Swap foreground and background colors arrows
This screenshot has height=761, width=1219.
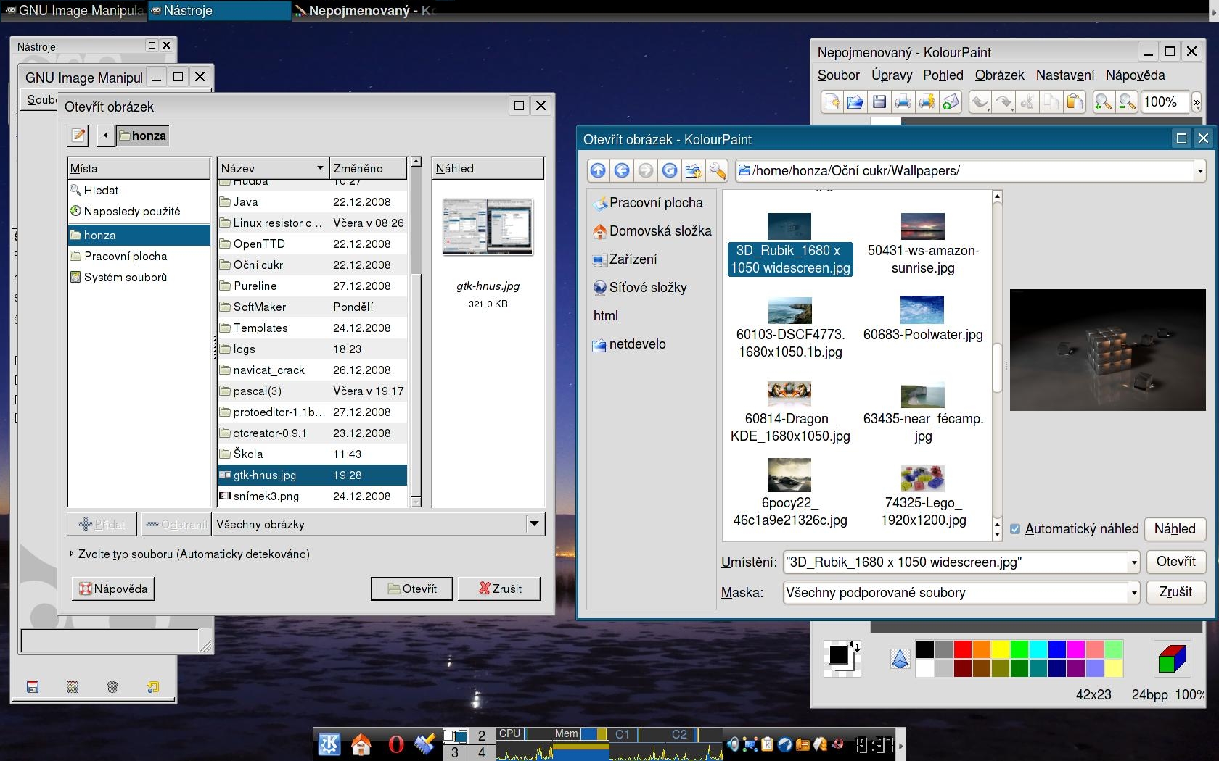pos(855,646)
